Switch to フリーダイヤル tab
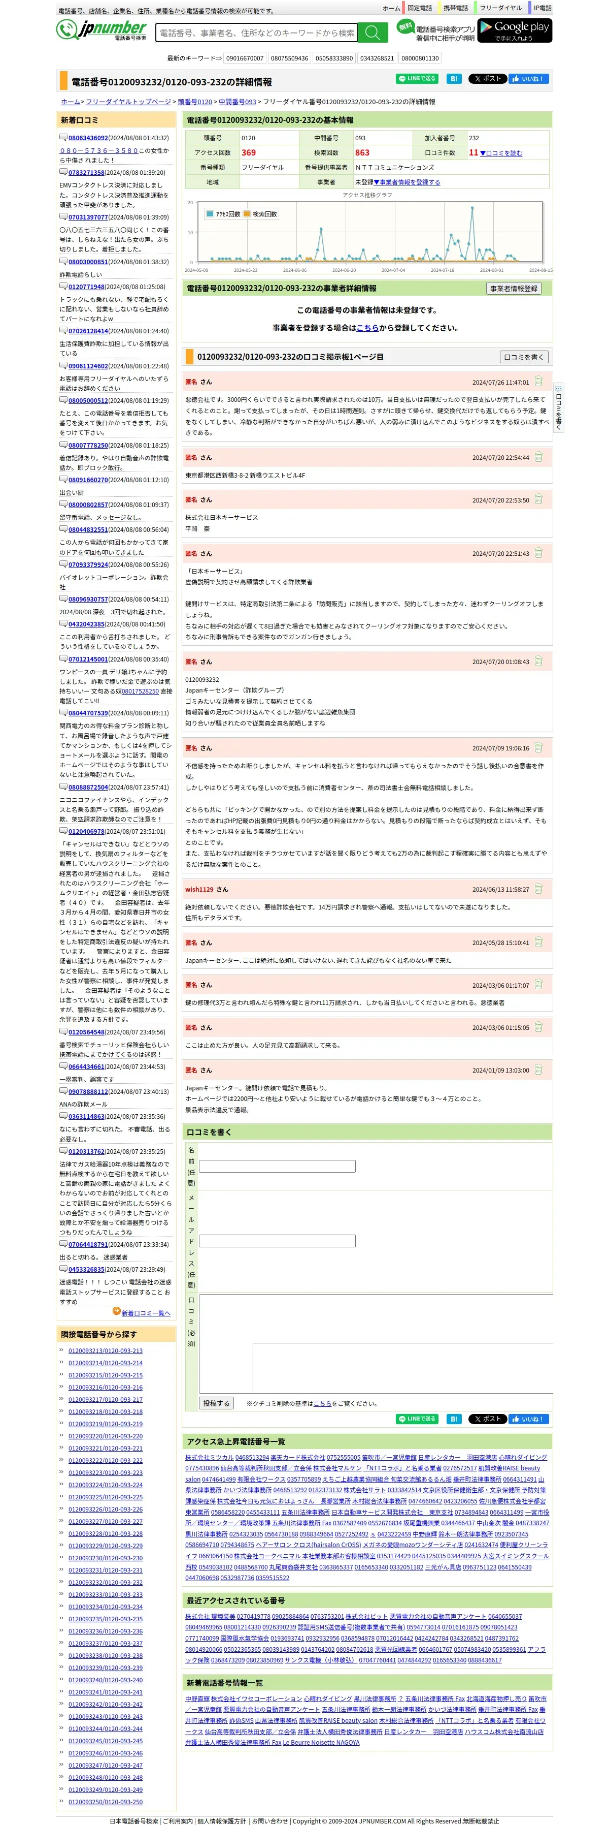609x1825 pixels. (x=500, y=8)
